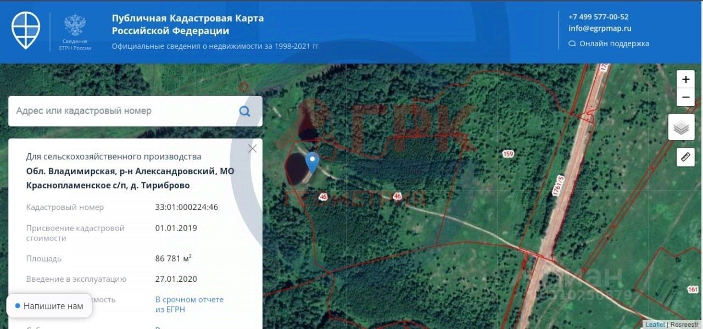Zoom out the map with minus button
Image resolution: width=703 pixels, height=329 pixels.
685,97
